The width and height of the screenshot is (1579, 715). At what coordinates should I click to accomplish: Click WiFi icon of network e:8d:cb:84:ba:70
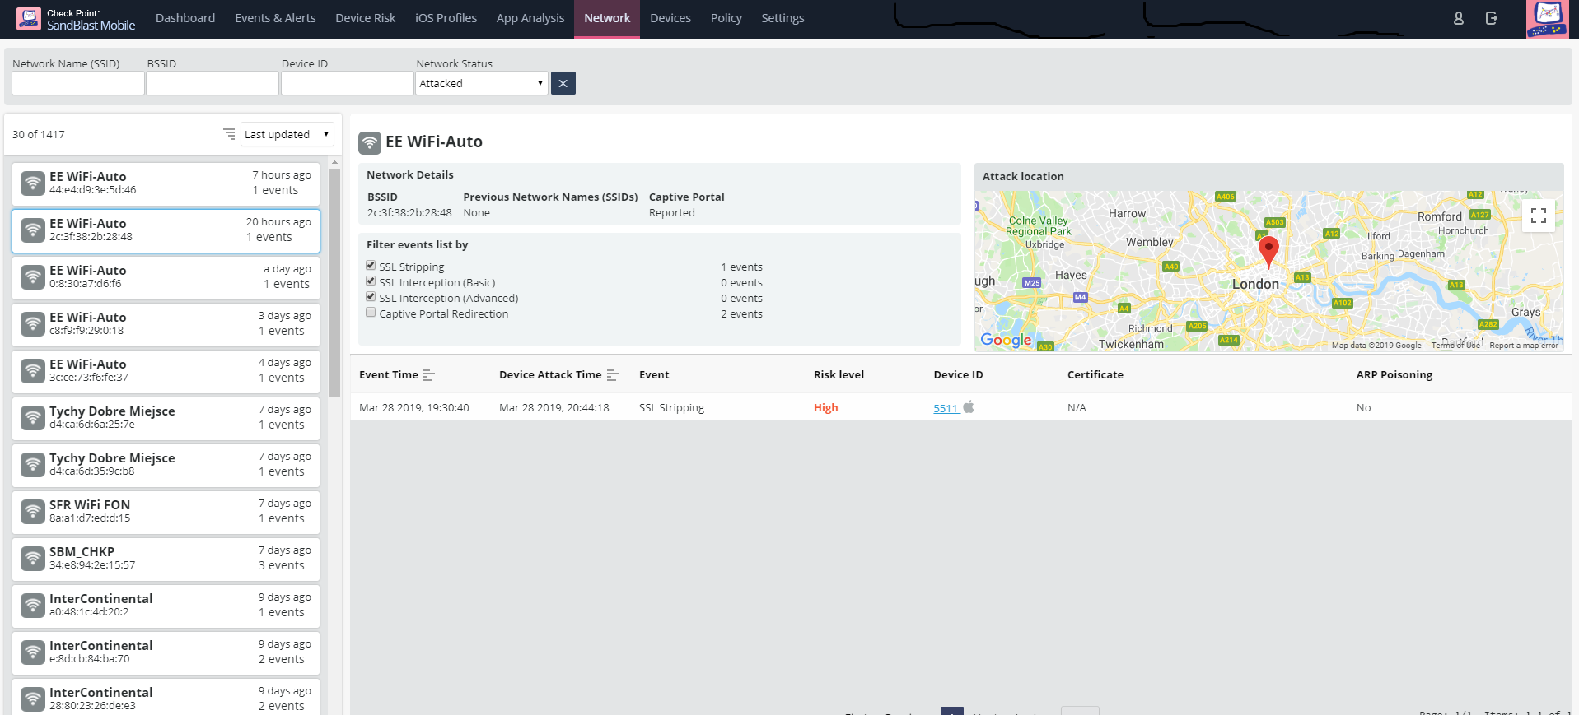pos(33,652)
